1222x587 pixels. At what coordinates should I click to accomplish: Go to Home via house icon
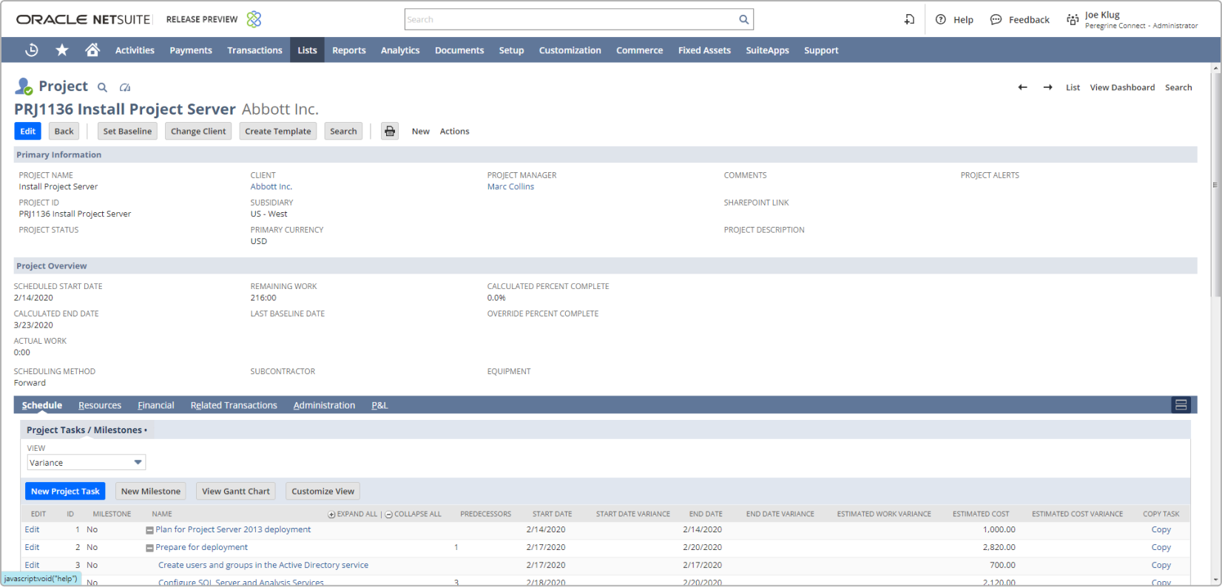tap(92, 50)
